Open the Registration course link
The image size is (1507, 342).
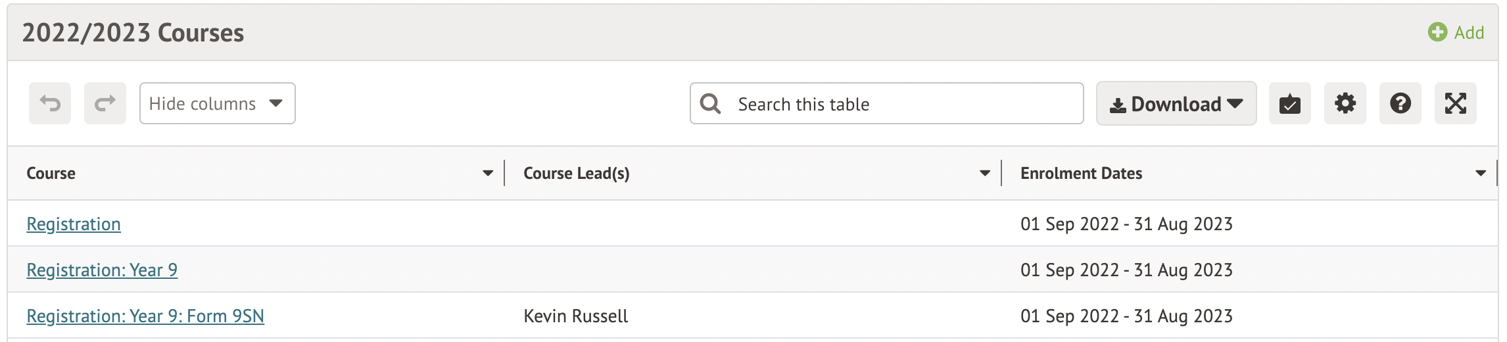click(74, 224)
